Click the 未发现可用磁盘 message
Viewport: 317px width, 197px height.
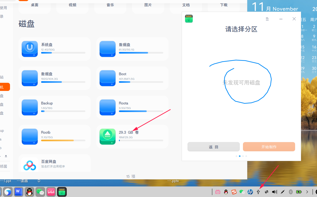[241, 83]
